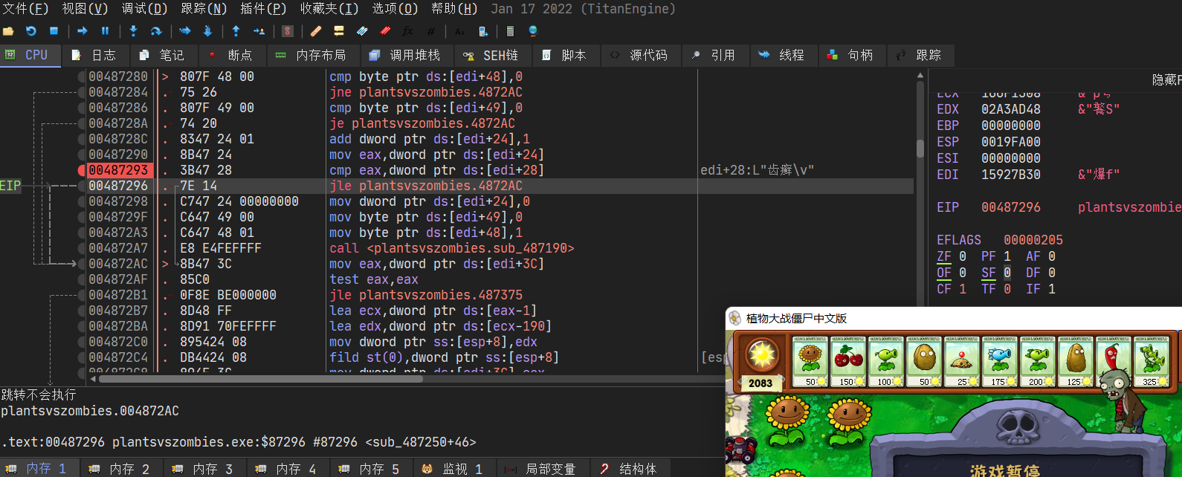Find intermodular calls icon
This screenshot has width=1182, height=477.
point(482,31)
